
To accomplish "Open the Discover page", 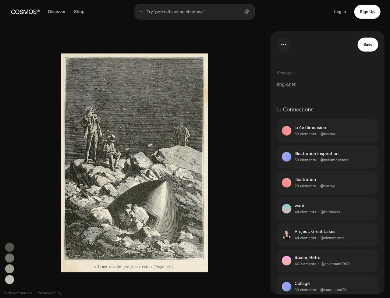I will click(57, 12).
